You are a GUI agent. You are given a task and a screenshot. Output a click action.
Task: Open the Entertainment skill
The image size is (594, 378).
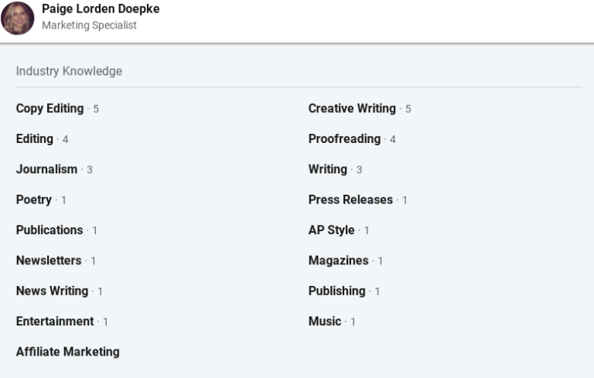click(x=55, y=322)
